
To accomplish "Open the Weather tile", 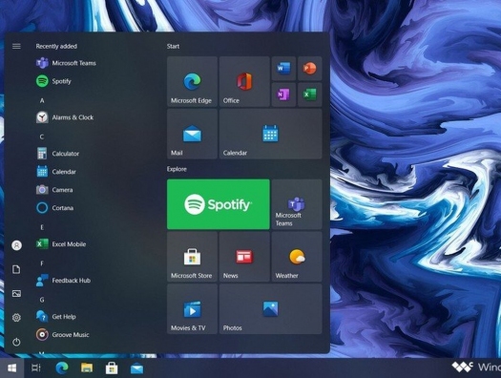I will (297, 257).
